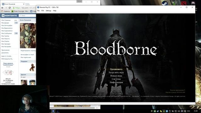Click Steam icon in system tray

[158, 111]
